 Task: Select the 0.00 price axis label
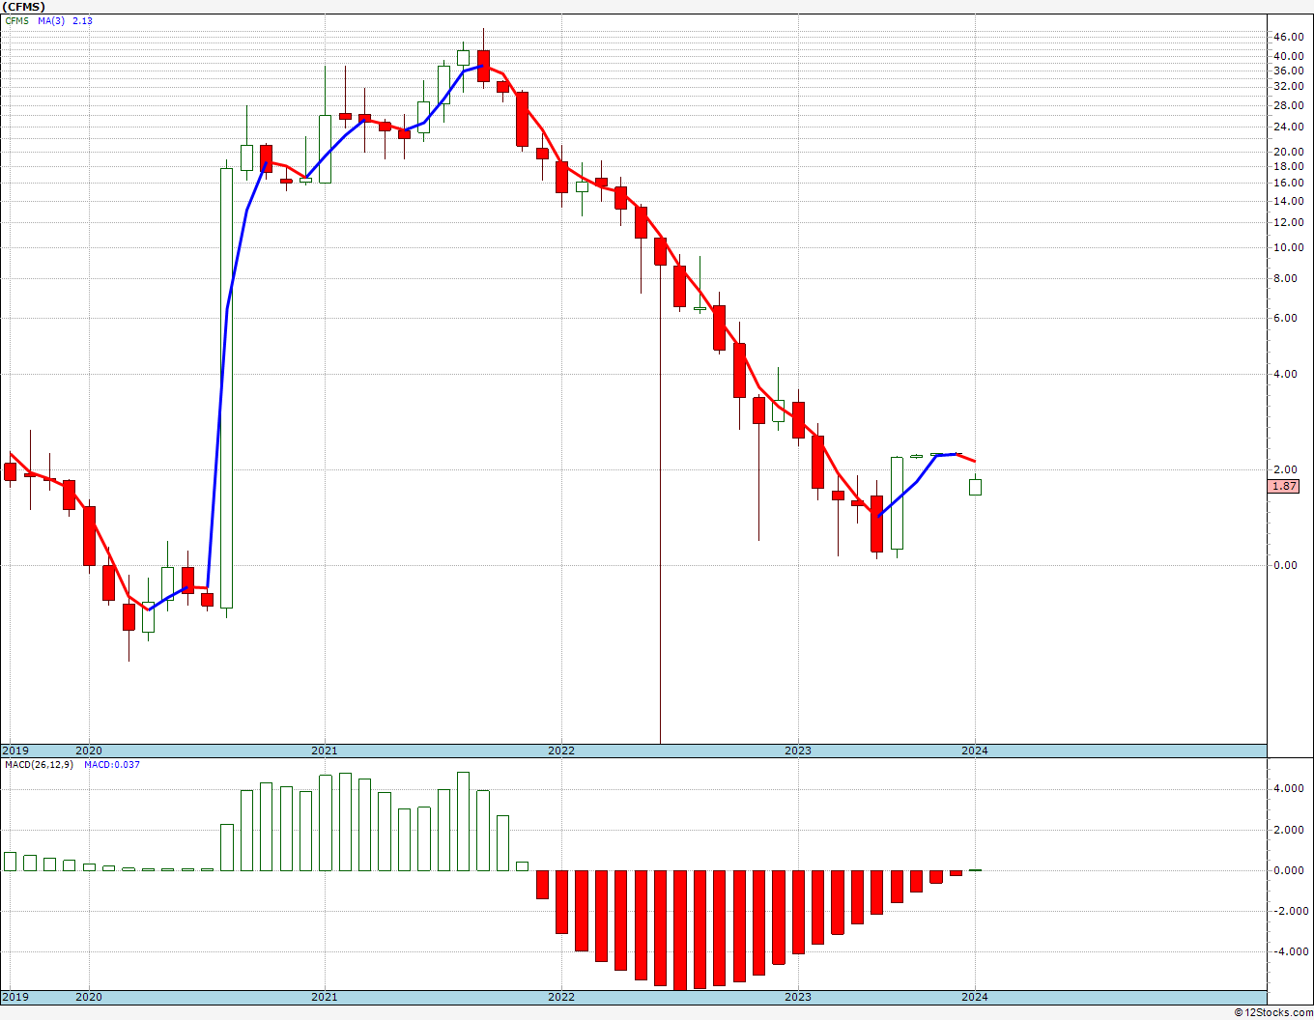click(1286, 565)
